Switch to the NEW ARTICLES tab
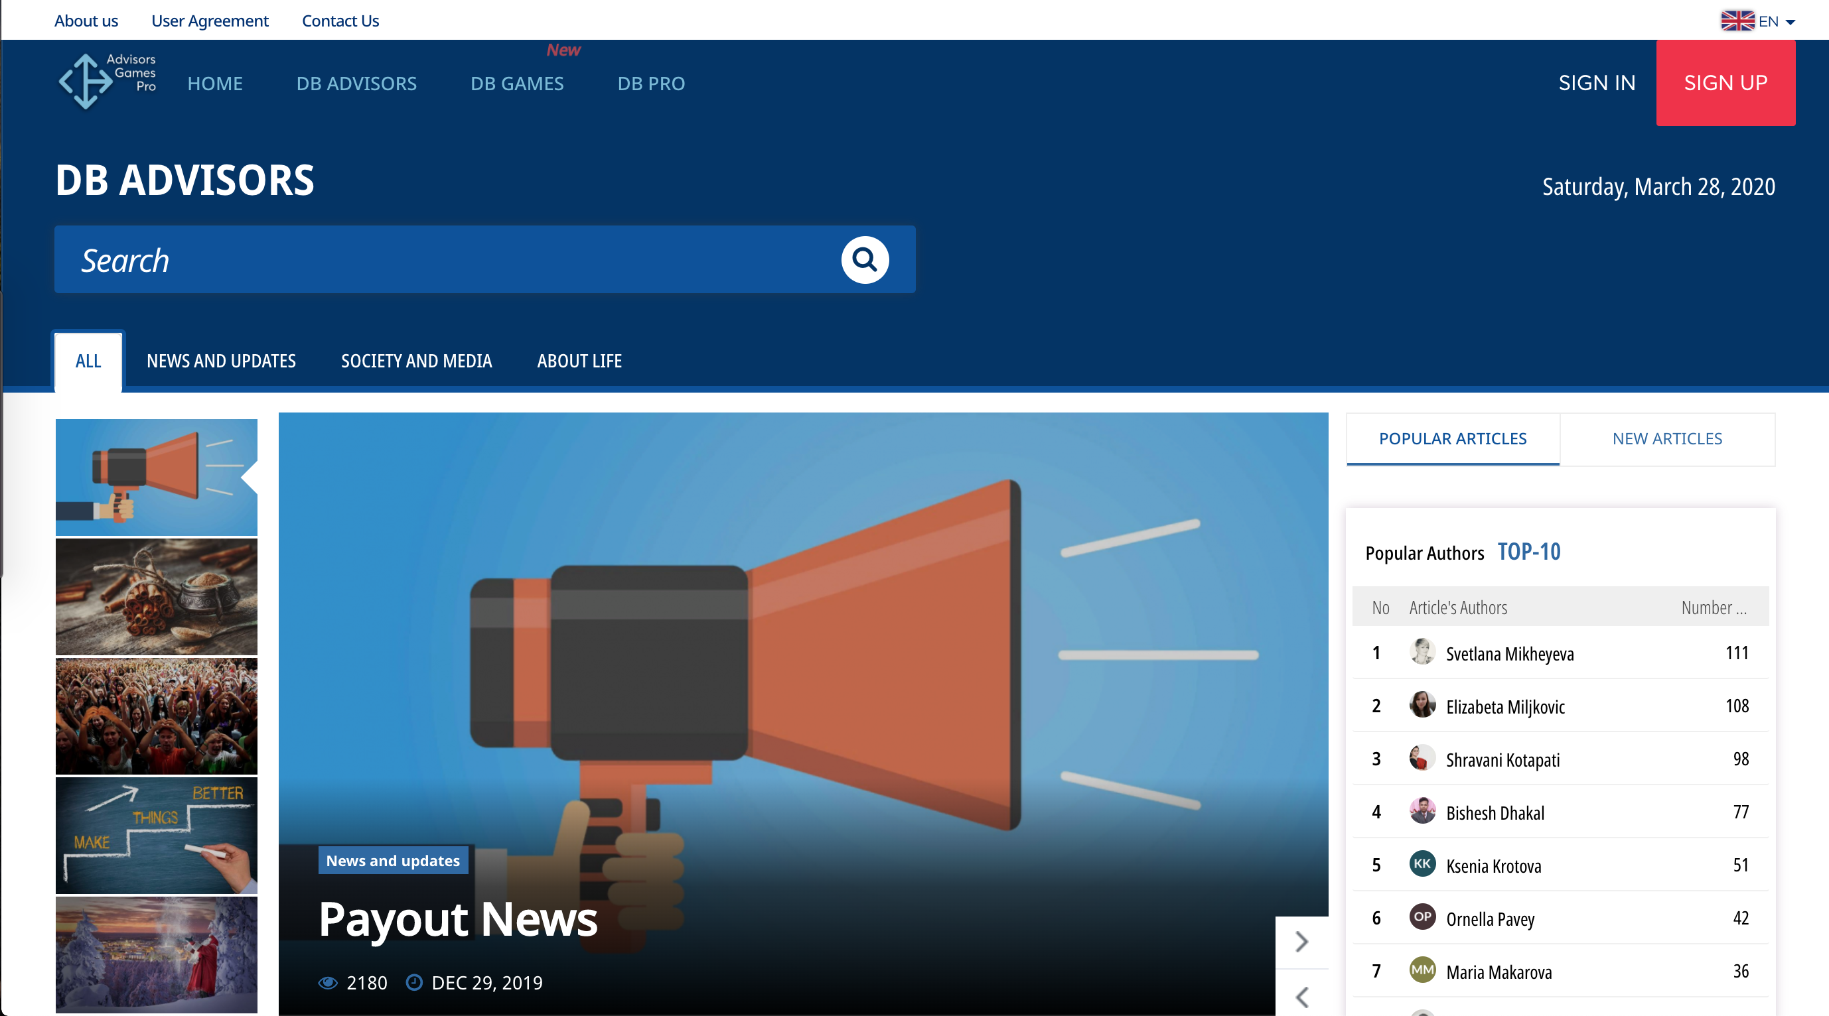Viewport: 1829px width, 1016px height. coord(1667,438)
